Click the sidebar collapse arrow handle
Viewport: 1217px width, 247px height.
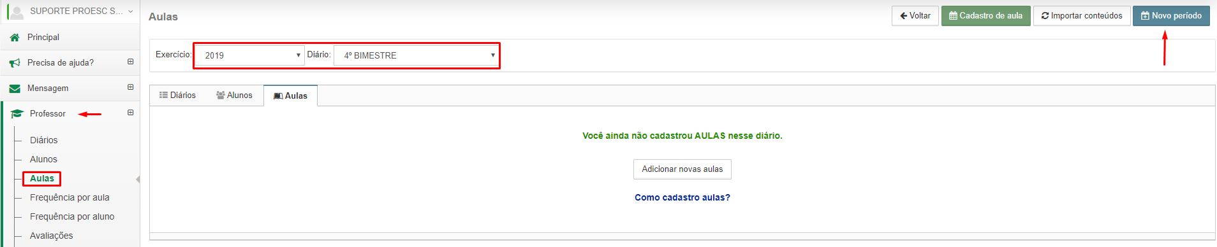(138, 180)
